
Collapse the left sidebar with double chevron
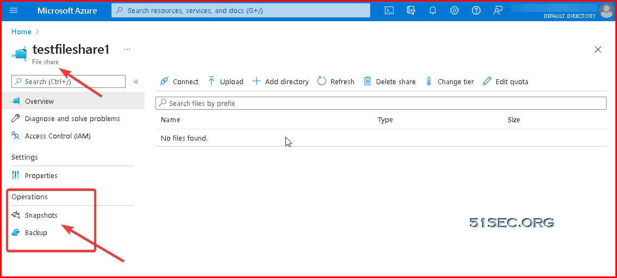136,82
